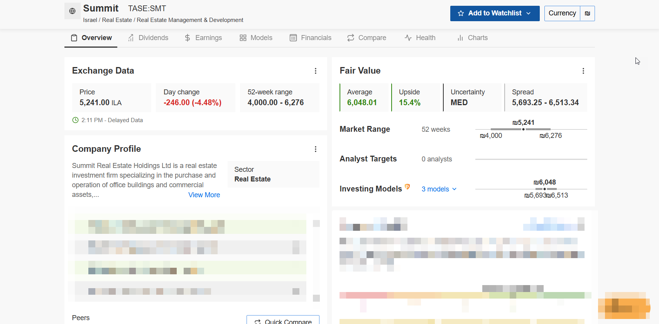Click the Compare arrows icon
The height and width of the screenshot is (324, 659).
click(x=351, y=38)
